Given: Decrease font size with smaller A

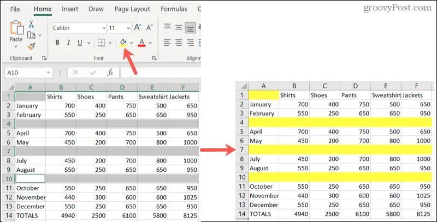Looking at the screenshot, I should click(x=149, y=27).
